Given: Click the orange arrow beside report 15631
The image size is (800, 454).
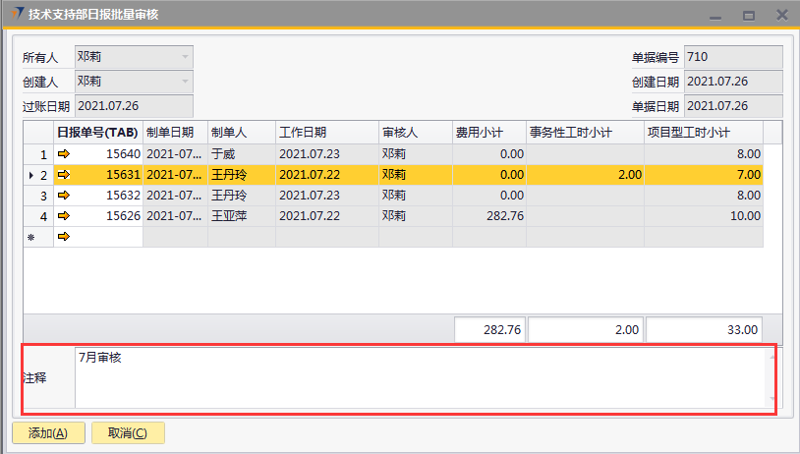Looking at the screenshot, I should click(x=64, y=175).
